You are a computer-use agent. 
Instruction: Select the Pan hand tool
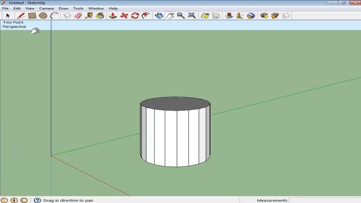170,16
